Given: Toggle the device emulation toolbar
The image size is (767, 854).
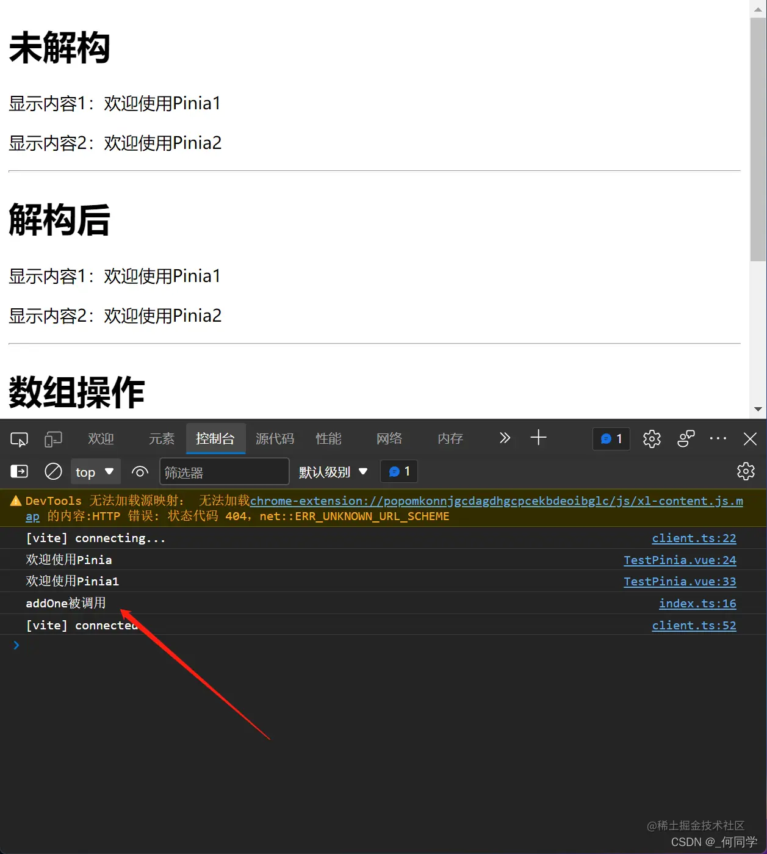Looking at the screenshot, I should point(54,438).
